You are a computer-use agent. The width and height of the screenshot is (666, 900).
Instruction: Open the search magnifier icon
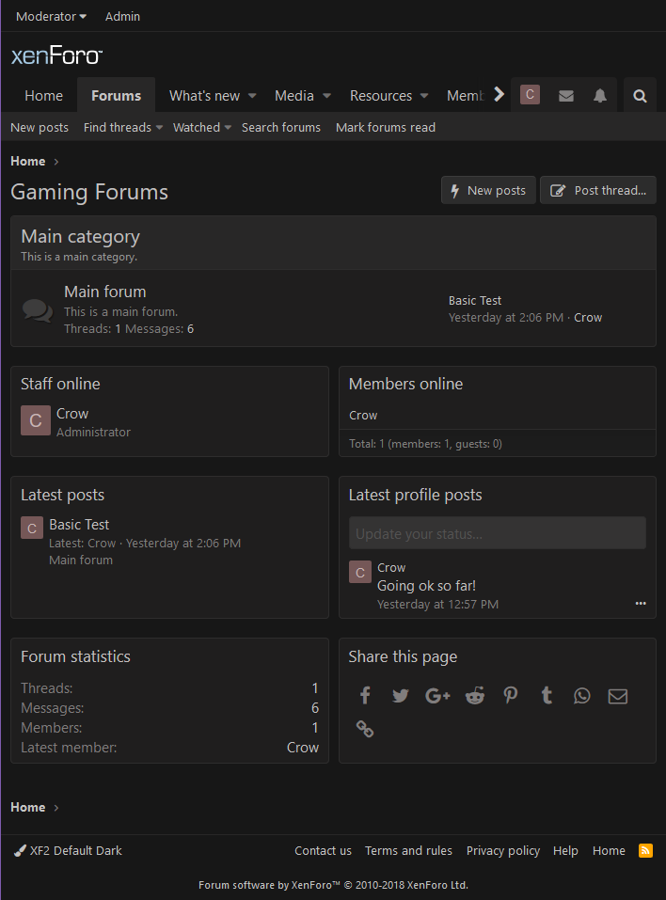tap(640, 96)
